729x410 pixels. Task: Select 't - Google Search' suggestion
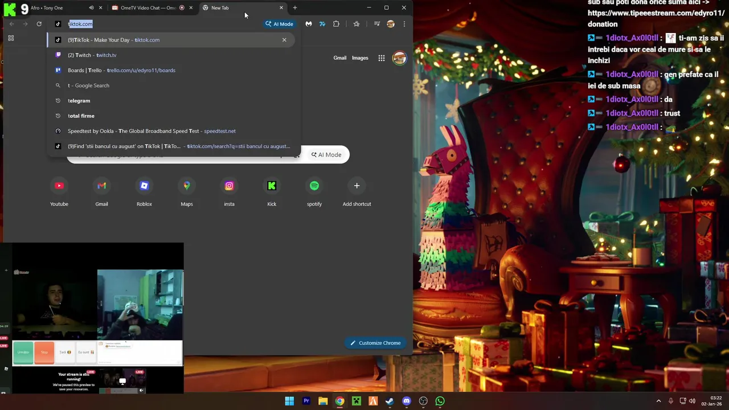tap(171, 85)
